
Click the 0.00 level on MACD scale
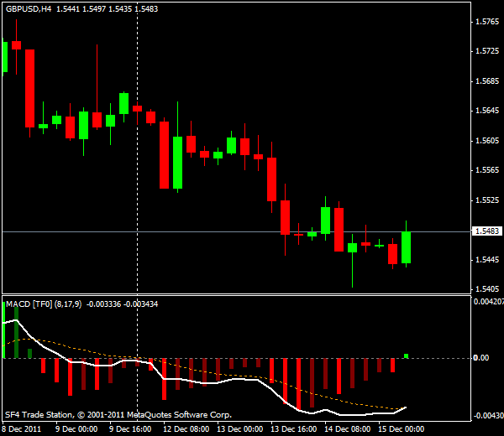point(481,358)
